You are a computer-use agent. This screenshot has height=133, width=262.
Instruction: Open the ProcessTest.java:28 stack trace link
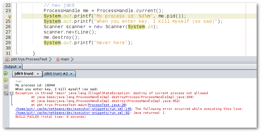coord(107,105)
